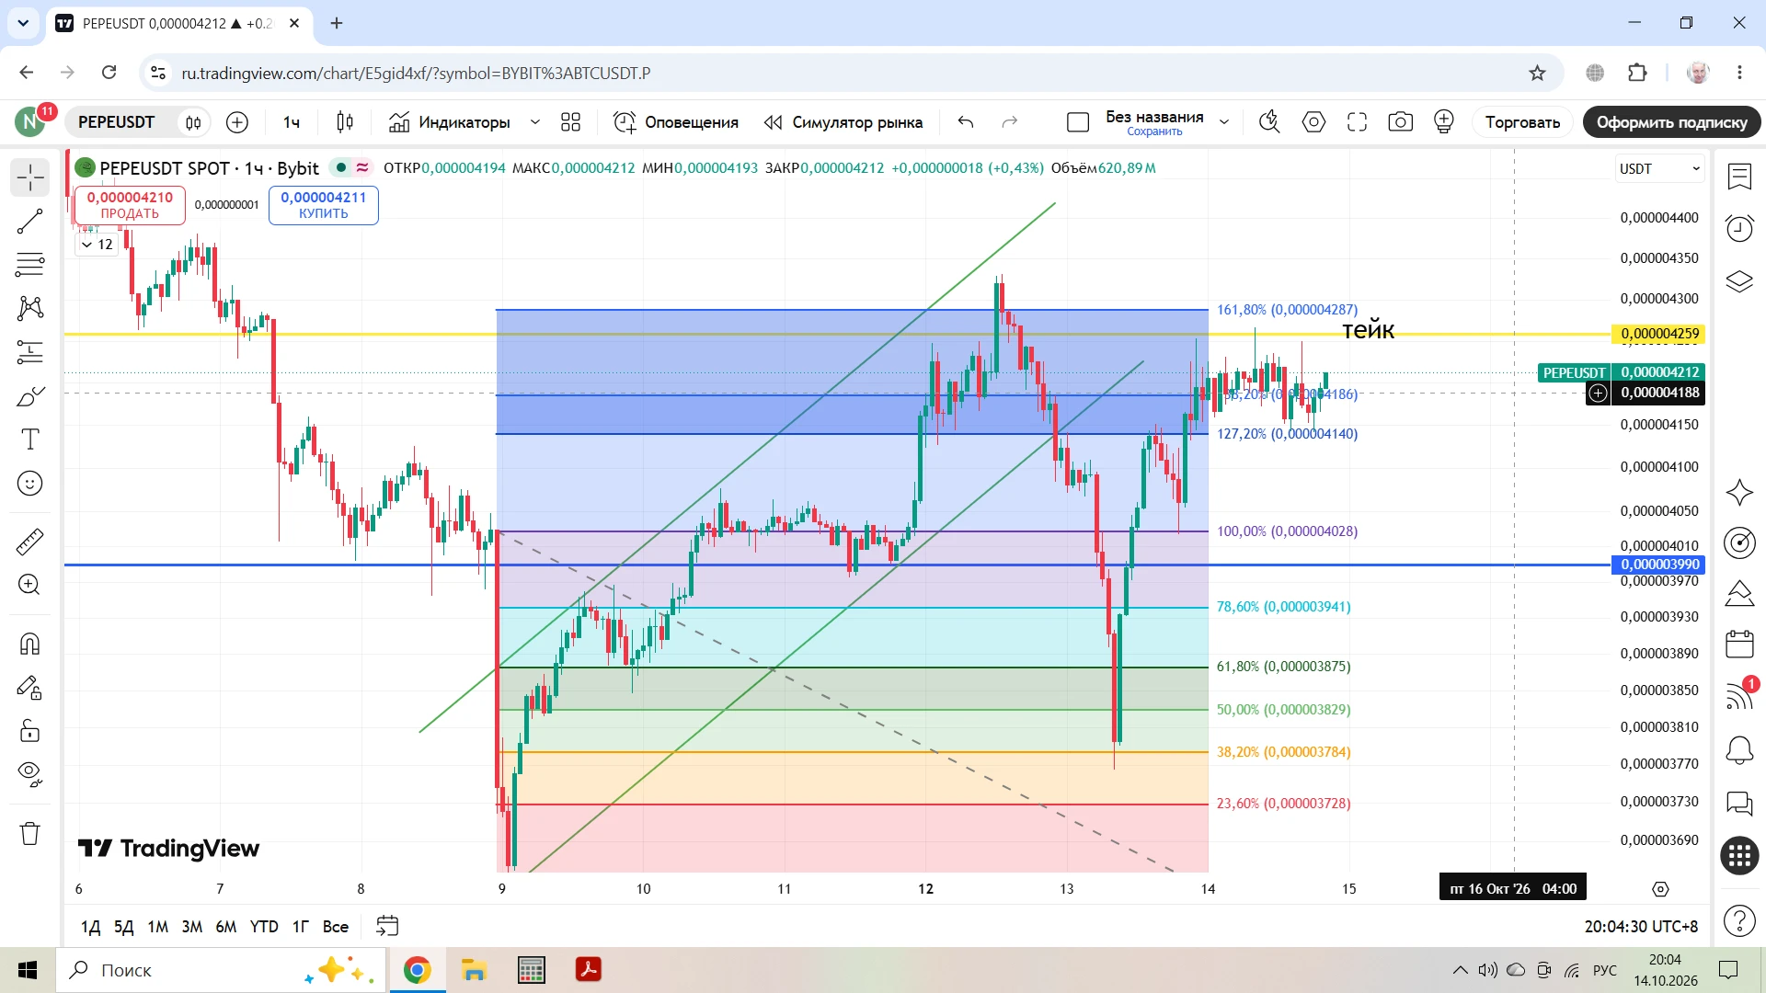Open the USDT currency dropdown

[1660, 169]
